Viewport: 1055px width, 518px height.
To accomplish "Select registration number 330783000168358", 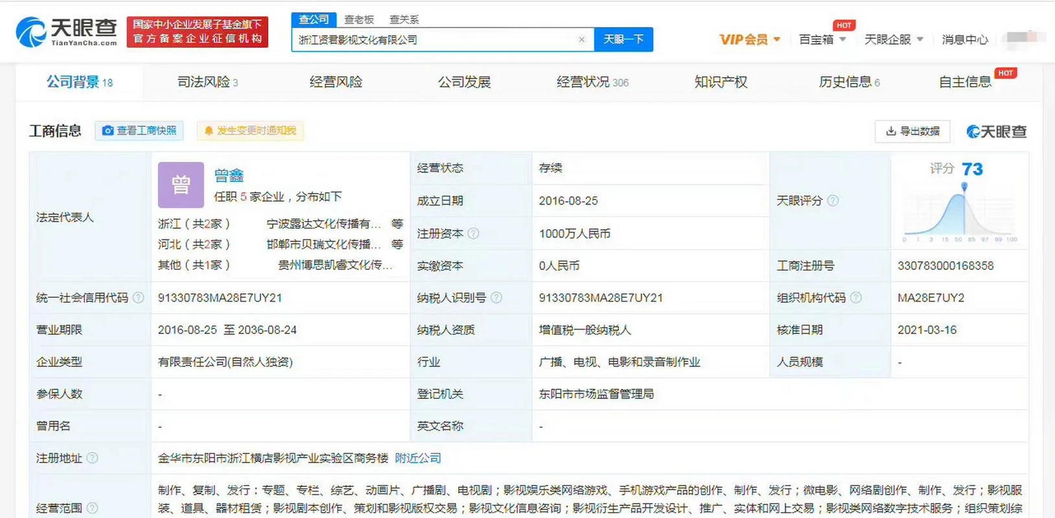I will [945, 266].
